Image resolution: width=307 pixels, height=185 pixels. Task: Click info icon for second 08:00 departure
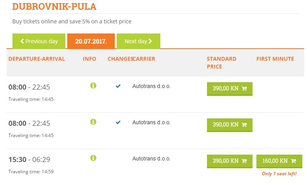pyautogui.click(x=93, y=122)
